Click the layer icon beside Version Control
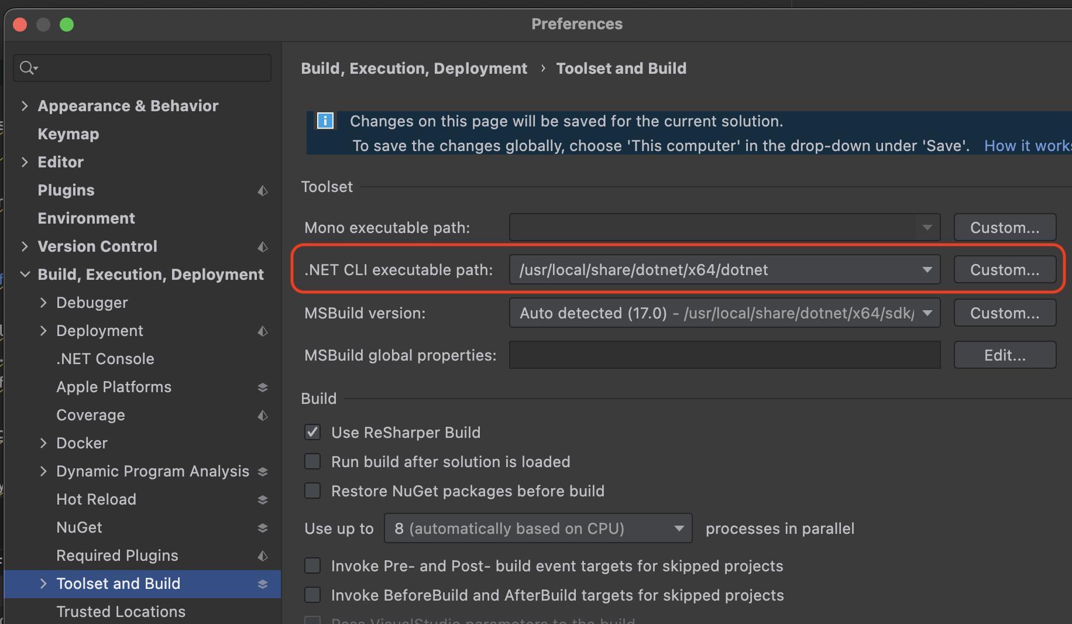This screenshot has height=624, width=1072. [x=263, y=247]
